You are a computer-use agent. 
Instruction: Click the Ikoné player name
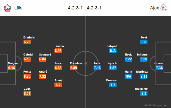58,63
